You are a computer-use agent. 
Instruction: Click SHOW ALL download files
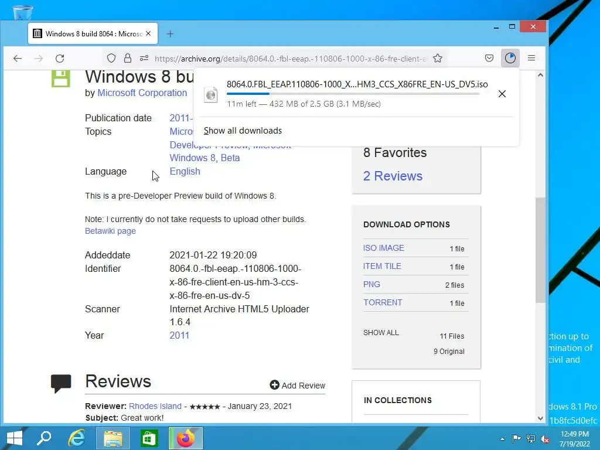point(381,333)
